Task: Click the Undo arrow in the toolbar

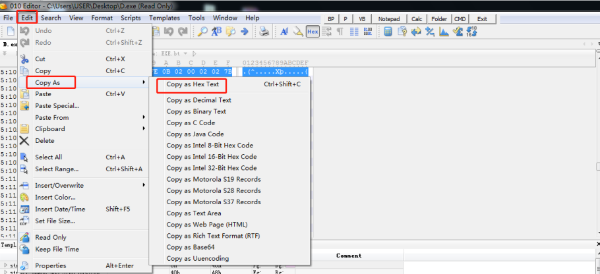Action: 169,32
